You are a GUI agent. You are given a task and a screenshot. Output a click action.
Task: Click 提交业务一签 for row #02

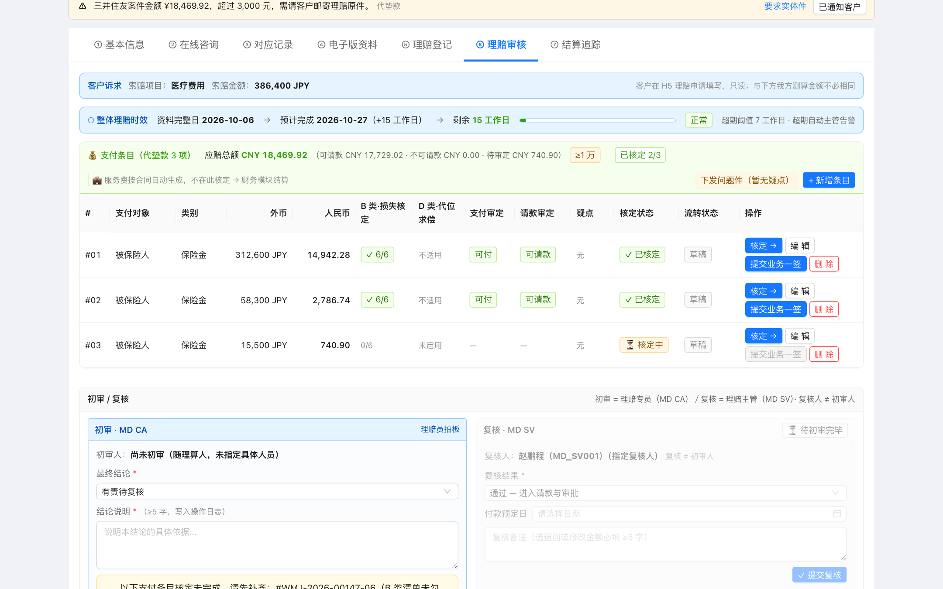pyautogui.click(x=776, y=309)
